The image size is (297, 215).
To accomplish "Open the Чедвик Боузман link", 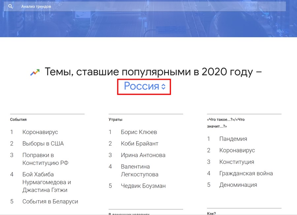I will click(x=143, y=186).
